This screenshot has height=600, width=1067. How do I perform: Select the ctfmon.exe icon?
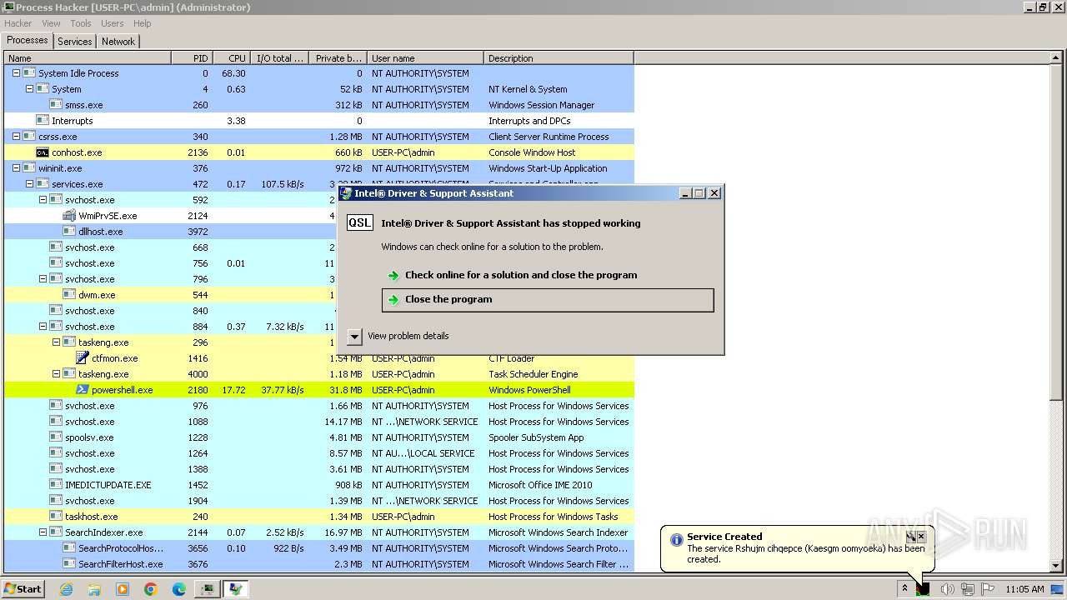83,358
